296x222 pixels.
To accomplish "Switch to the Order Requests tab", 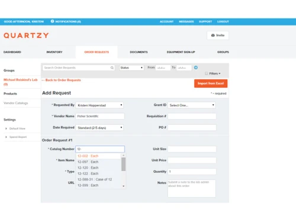I will (96, 52).
